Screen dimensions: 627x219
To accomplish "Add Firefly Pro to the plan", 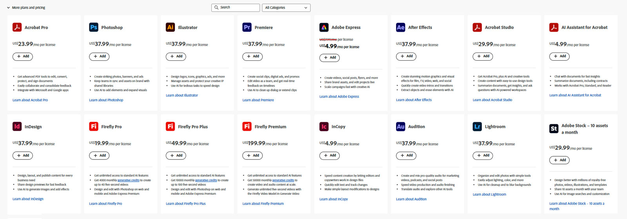I will 99,156.
